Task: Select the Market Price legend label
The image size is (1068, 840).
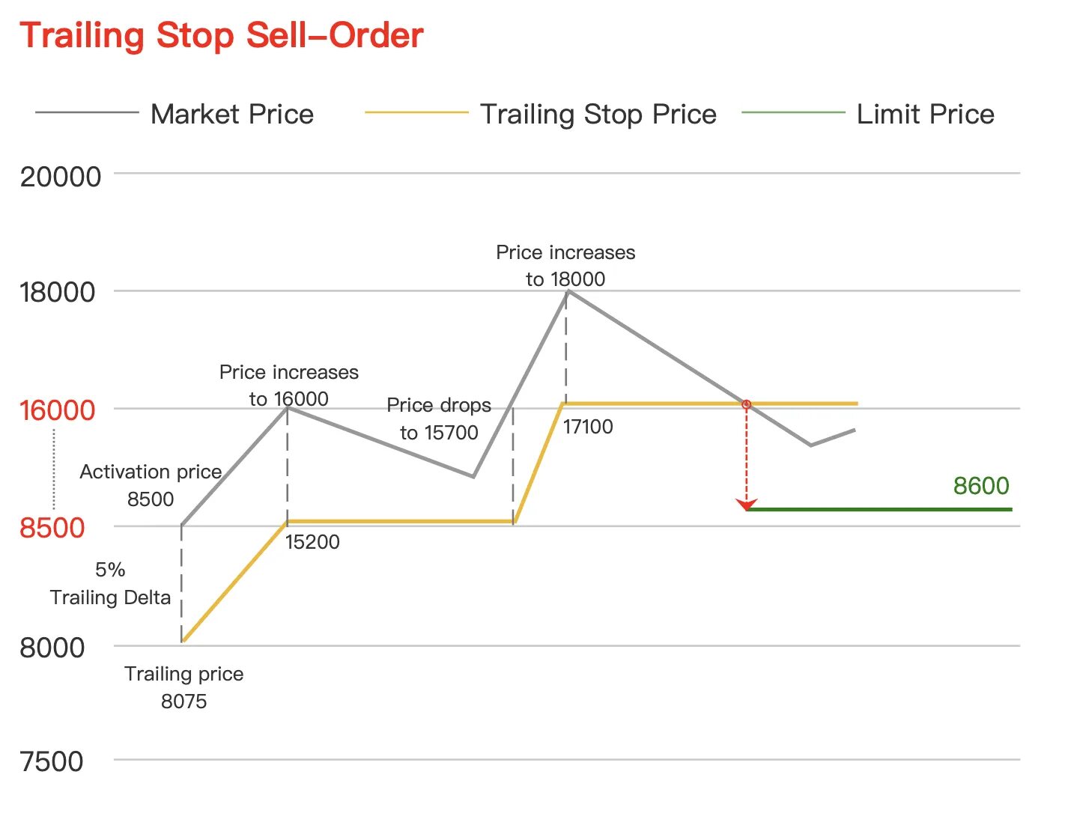Action: [x=232, y=114]
